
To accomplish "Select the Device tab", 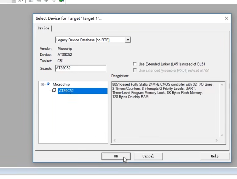I will coord(43,28).
